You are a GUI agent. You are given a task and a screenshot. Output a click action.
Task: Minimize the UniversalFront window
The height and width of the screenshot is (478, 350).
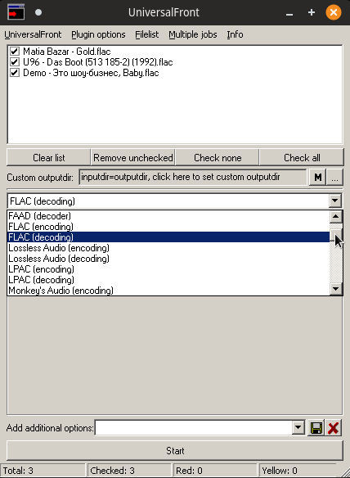[289, 13]
